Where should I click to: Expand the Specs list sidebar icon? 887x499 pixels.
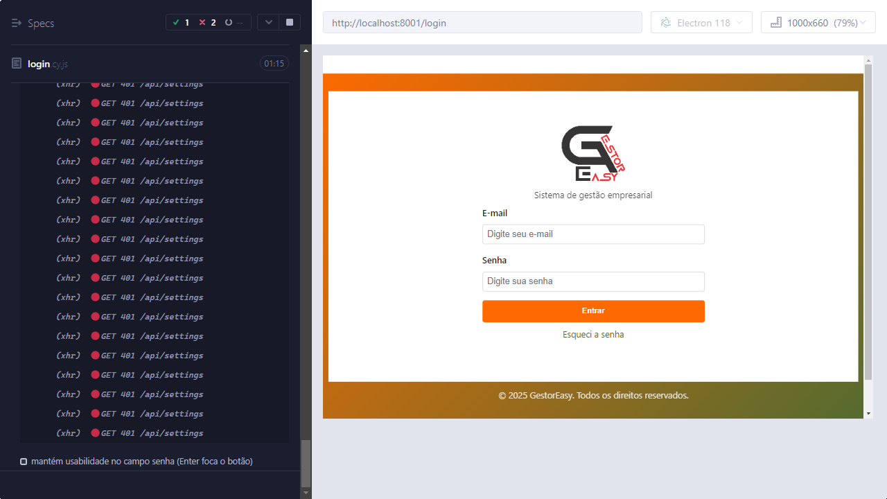point(17,23)
